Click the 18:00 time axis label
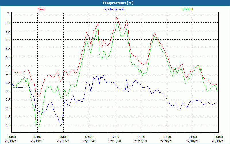Image resolution: width=230 pixels, height=144 pixels. point(167,137)
